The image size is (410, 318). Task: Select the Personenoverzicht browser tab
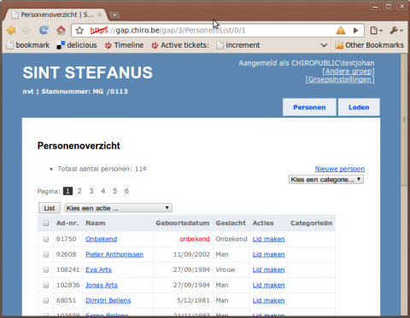(x=56, y=14)
